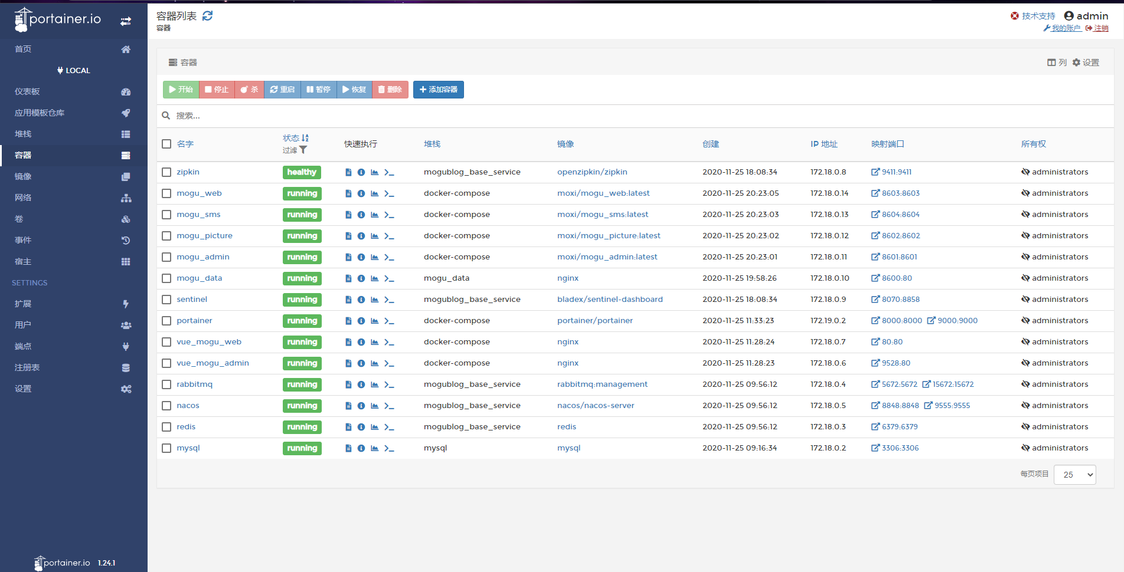Click the 状态 sort order icon
1124x572 pixels.
[305, 138]
